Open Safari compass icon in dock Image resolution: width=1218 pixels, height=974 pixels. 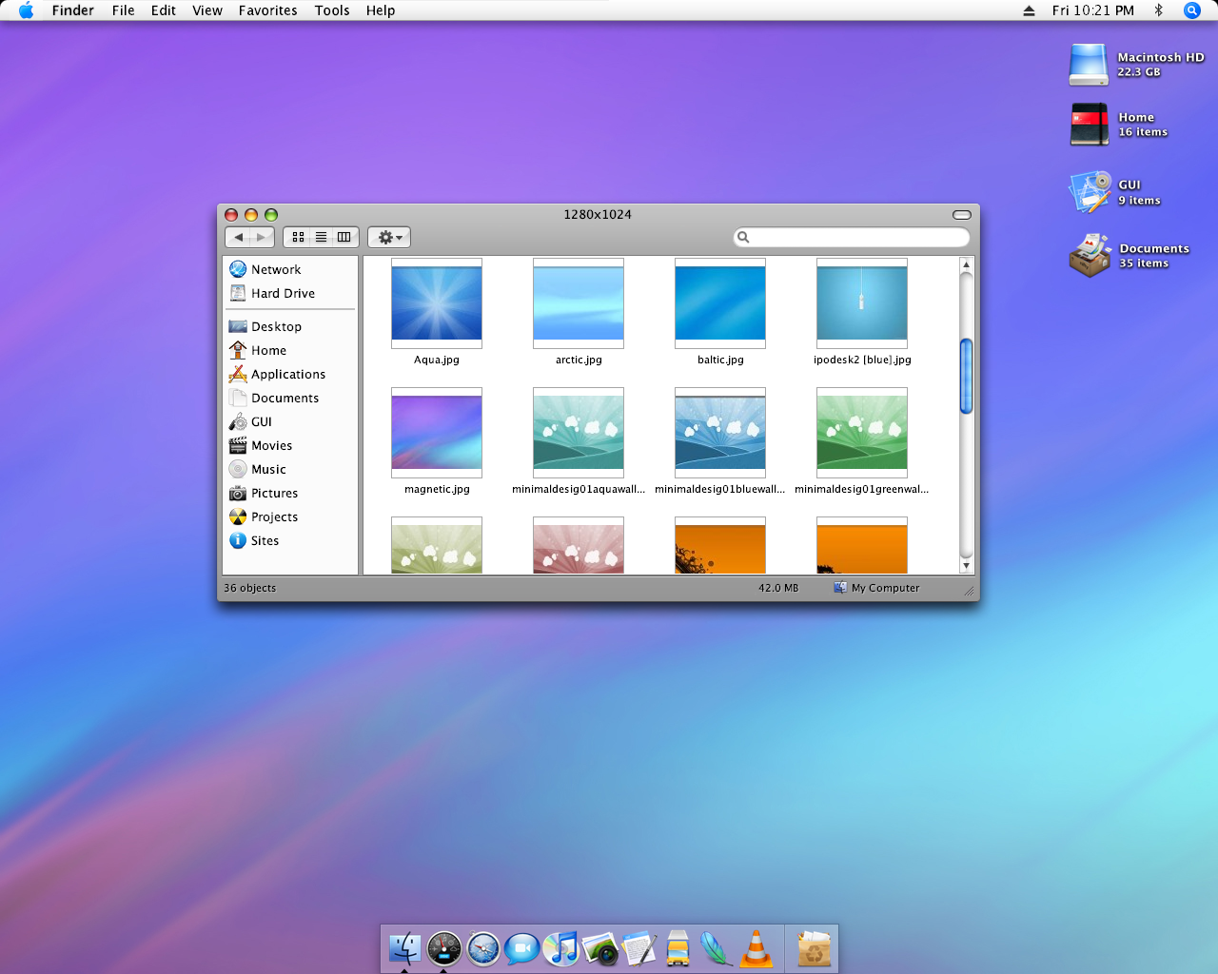[x=483, y=948]
